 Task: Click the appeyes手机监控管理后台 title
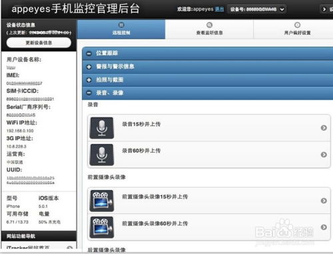75,9
